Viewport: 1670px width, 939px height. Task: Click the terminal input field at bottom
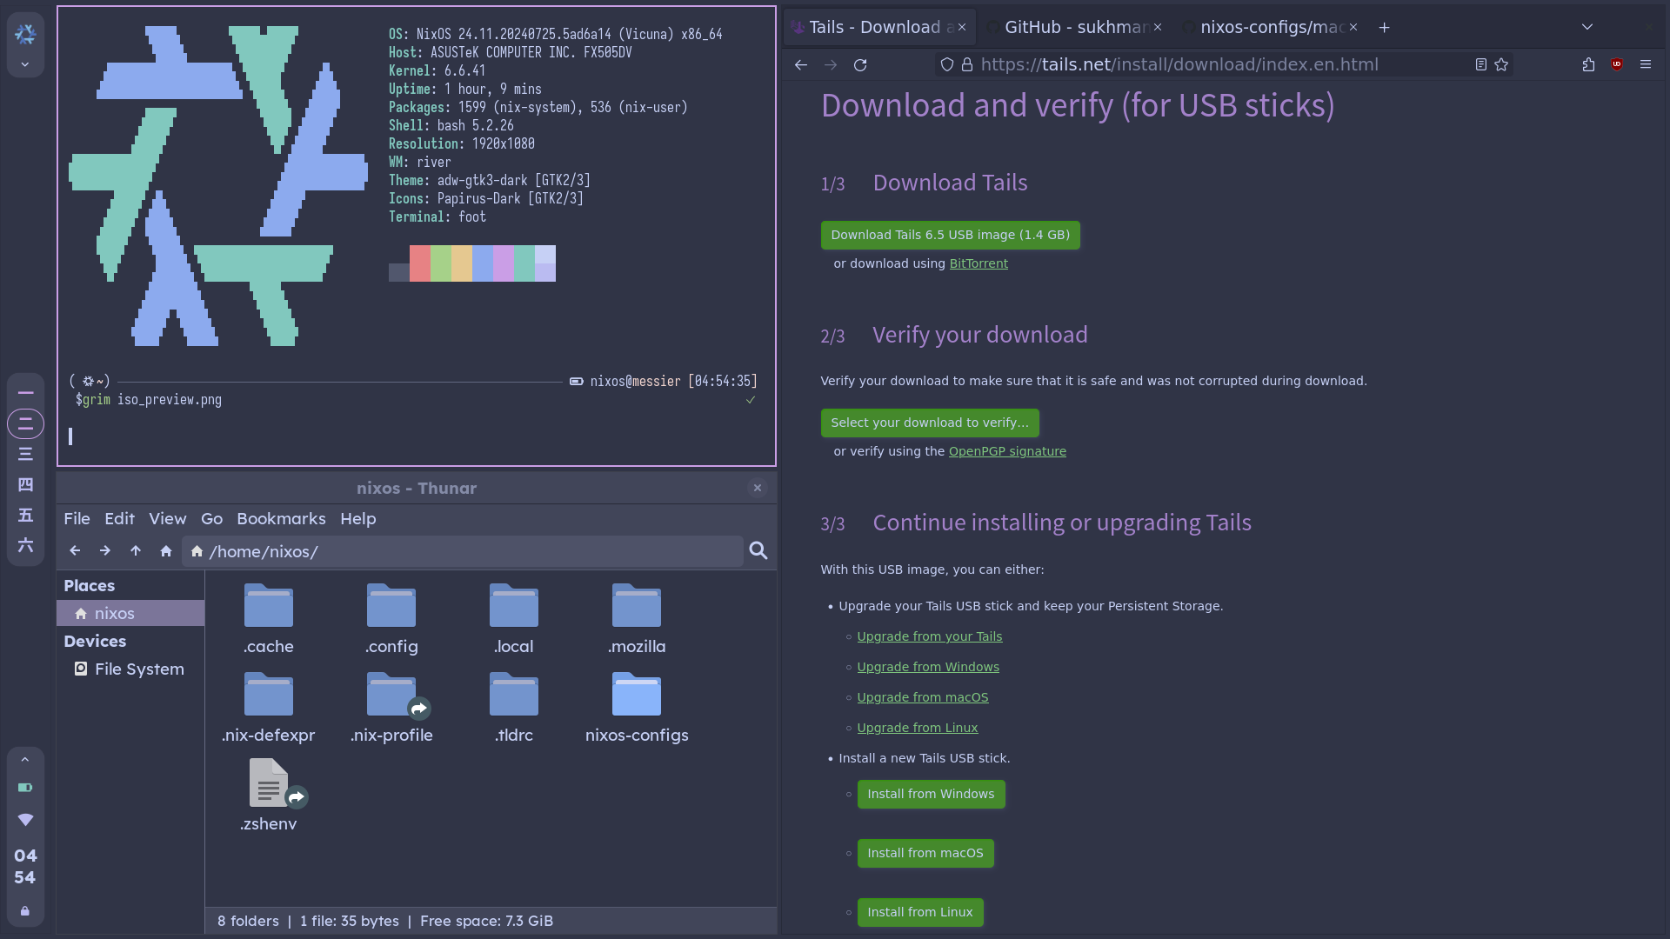click(72, 435)
